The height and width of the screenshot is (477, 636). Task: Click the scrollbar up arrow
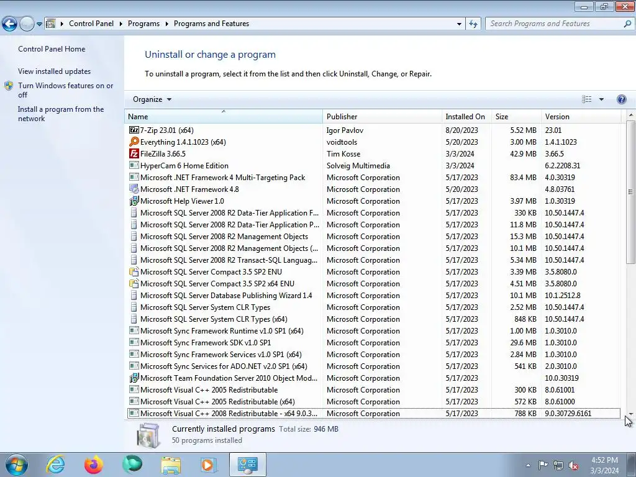(630, 115)
